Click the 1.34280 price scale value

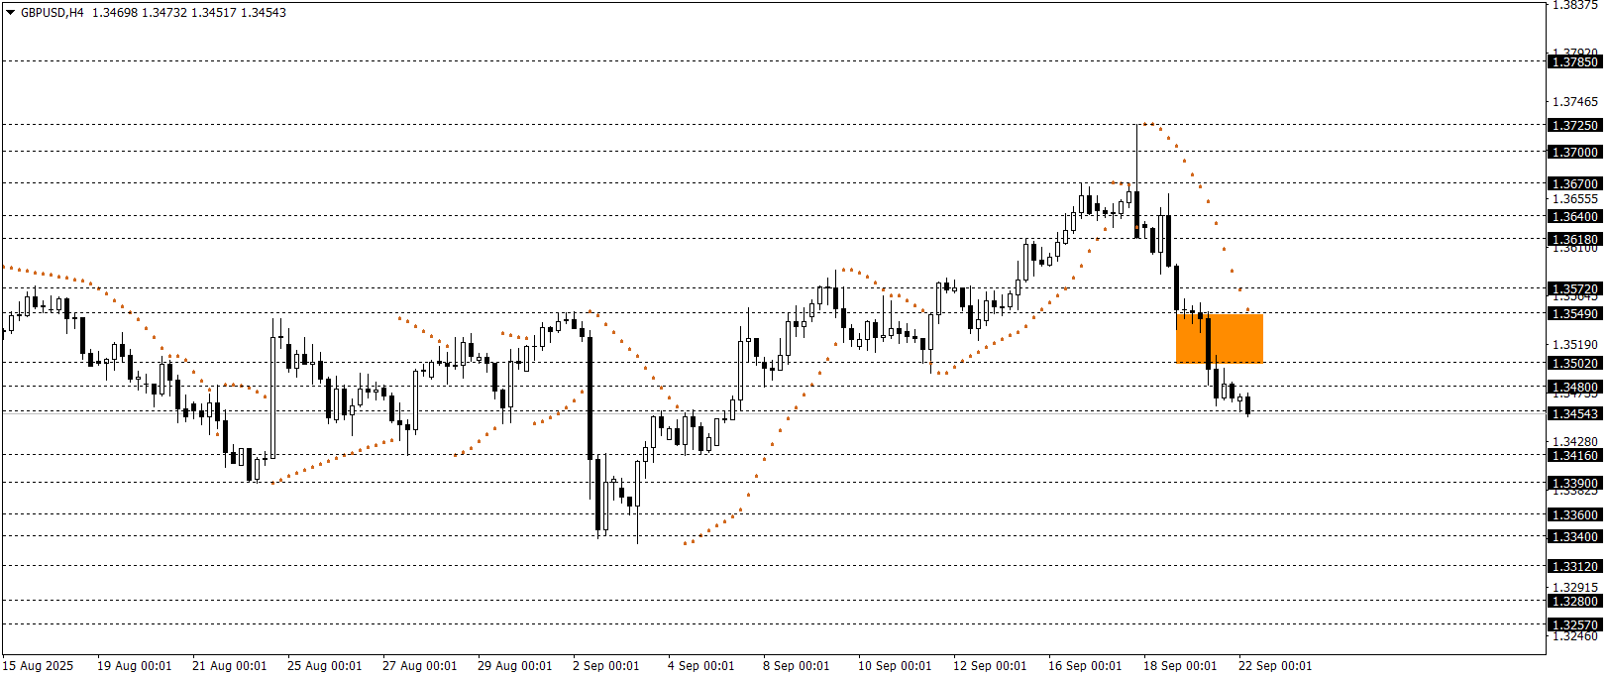pyautogui.click(x=1575, y=441)
